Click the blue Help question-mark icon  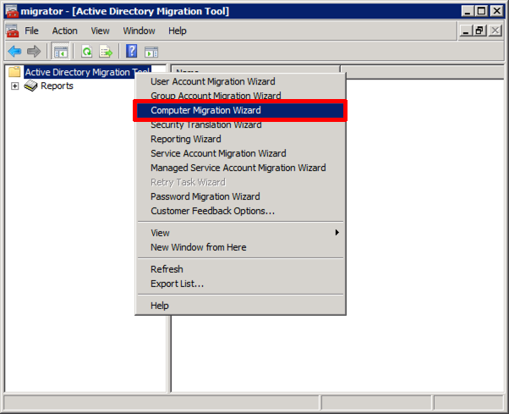click(x=131, y=51)
